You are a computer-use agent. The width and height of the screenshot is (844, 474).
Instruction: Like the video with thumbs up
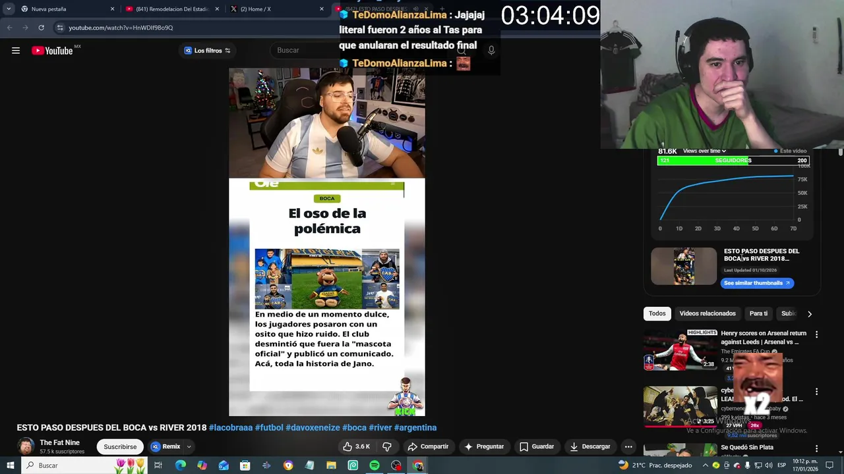click(x=356, y=446)
